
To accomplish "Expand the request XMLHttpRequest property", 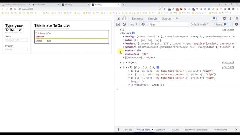I will click(123, 47).
